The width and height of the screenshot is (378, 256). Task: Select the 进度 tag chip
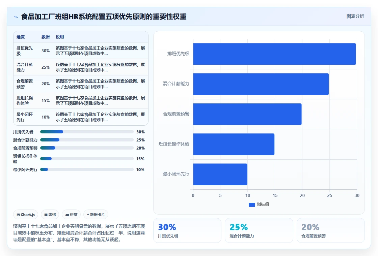(71, 215)
